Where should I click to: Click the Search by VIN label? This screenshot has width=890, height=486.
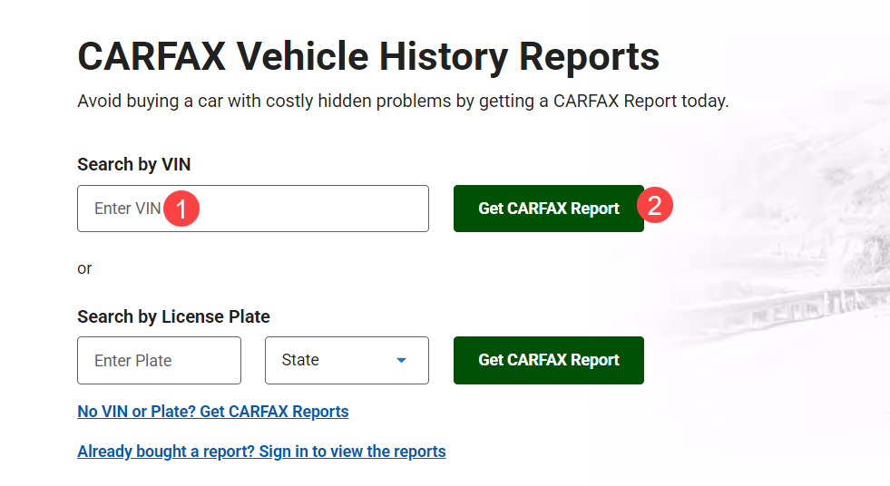click(x=134, y=164)
